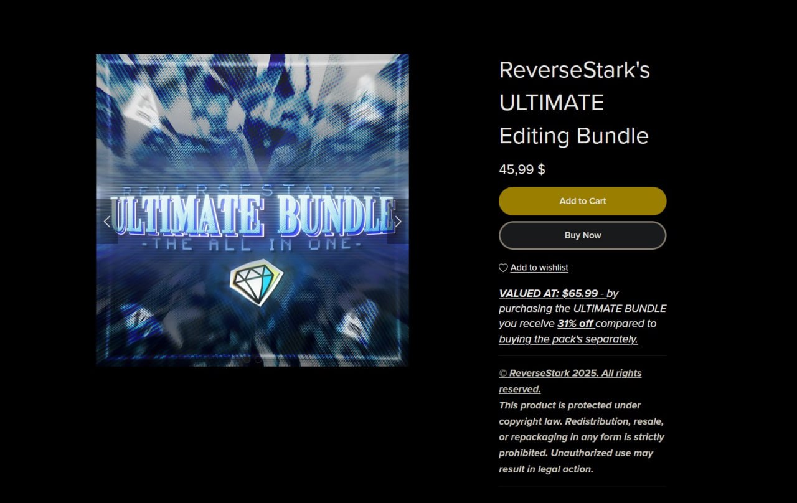Viewport: 797px width, 503px height.
Task: Click the heart wishlist icon
Action: (x=503, y=268)
